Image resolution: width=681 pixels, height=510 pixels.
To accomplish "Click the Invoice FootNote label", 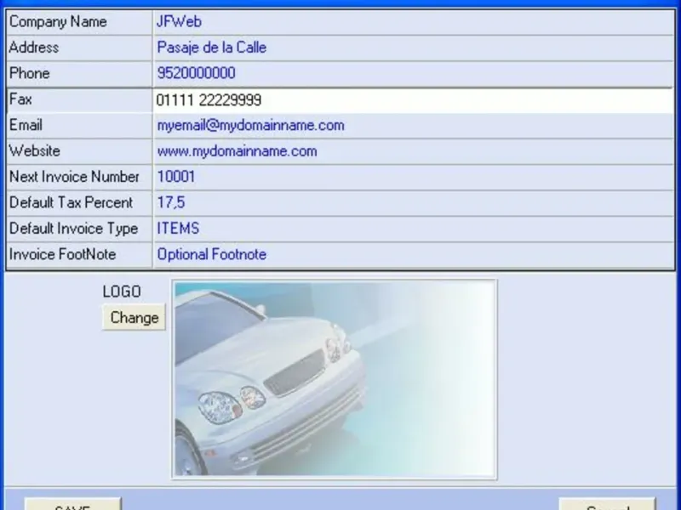I will pyautogui.click(x=62, y=254).
